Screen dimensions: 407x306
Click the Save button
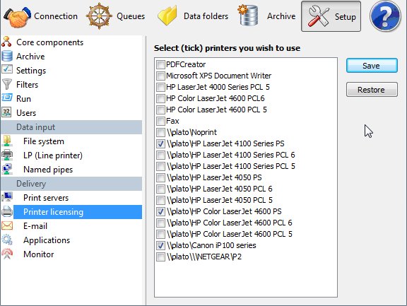(372, 66)
